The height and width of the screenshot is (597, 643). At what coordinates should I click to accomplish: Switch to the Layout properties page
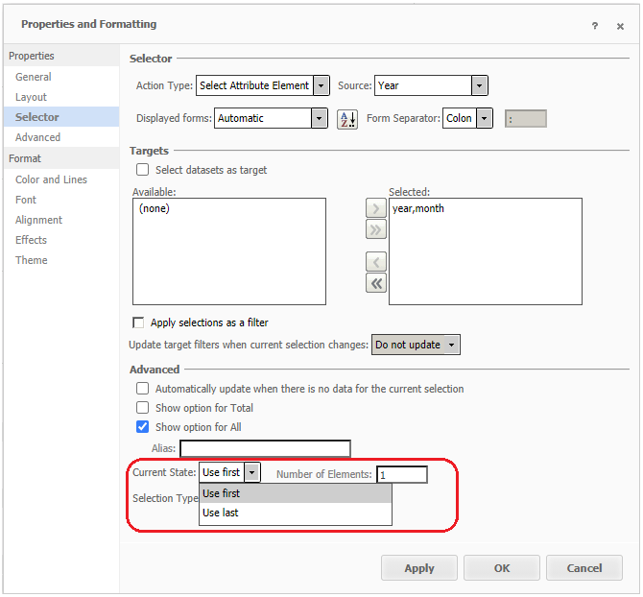click(31, 97)
